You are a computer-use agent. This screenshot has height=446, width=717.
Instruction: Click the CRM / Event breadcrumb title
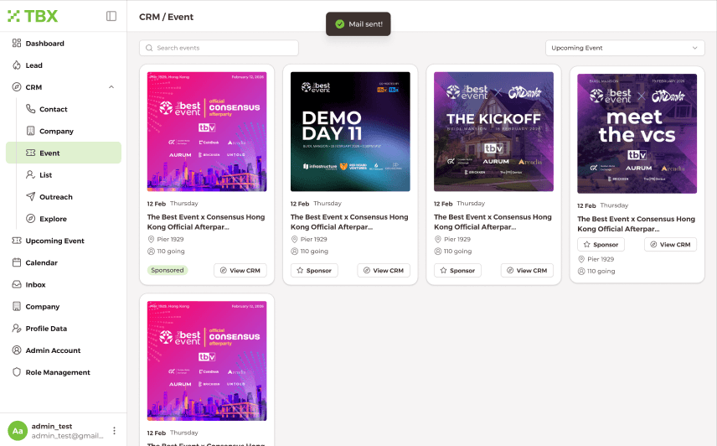pyautogui.click(x=166, y=17)
